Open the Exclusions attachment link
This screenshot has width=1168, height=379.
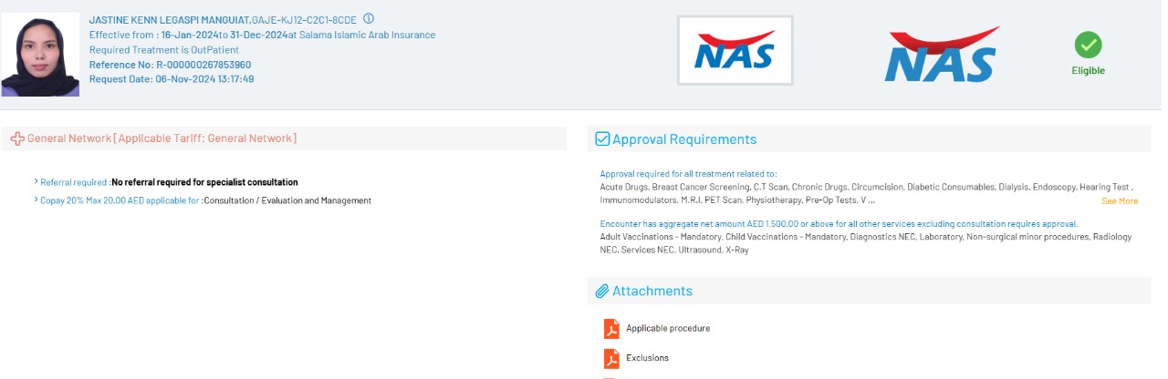coord(647,358)
